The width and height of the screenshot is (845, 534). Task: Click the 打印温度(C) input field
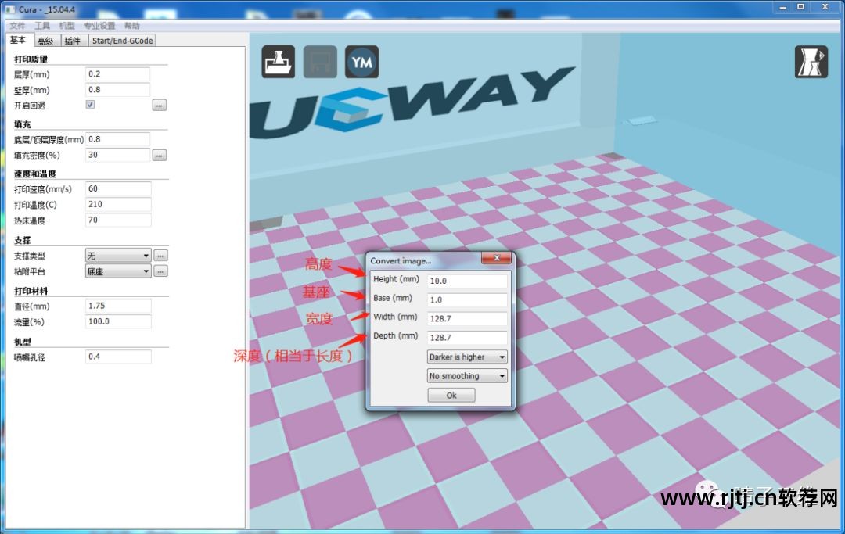tap(118, 205)
